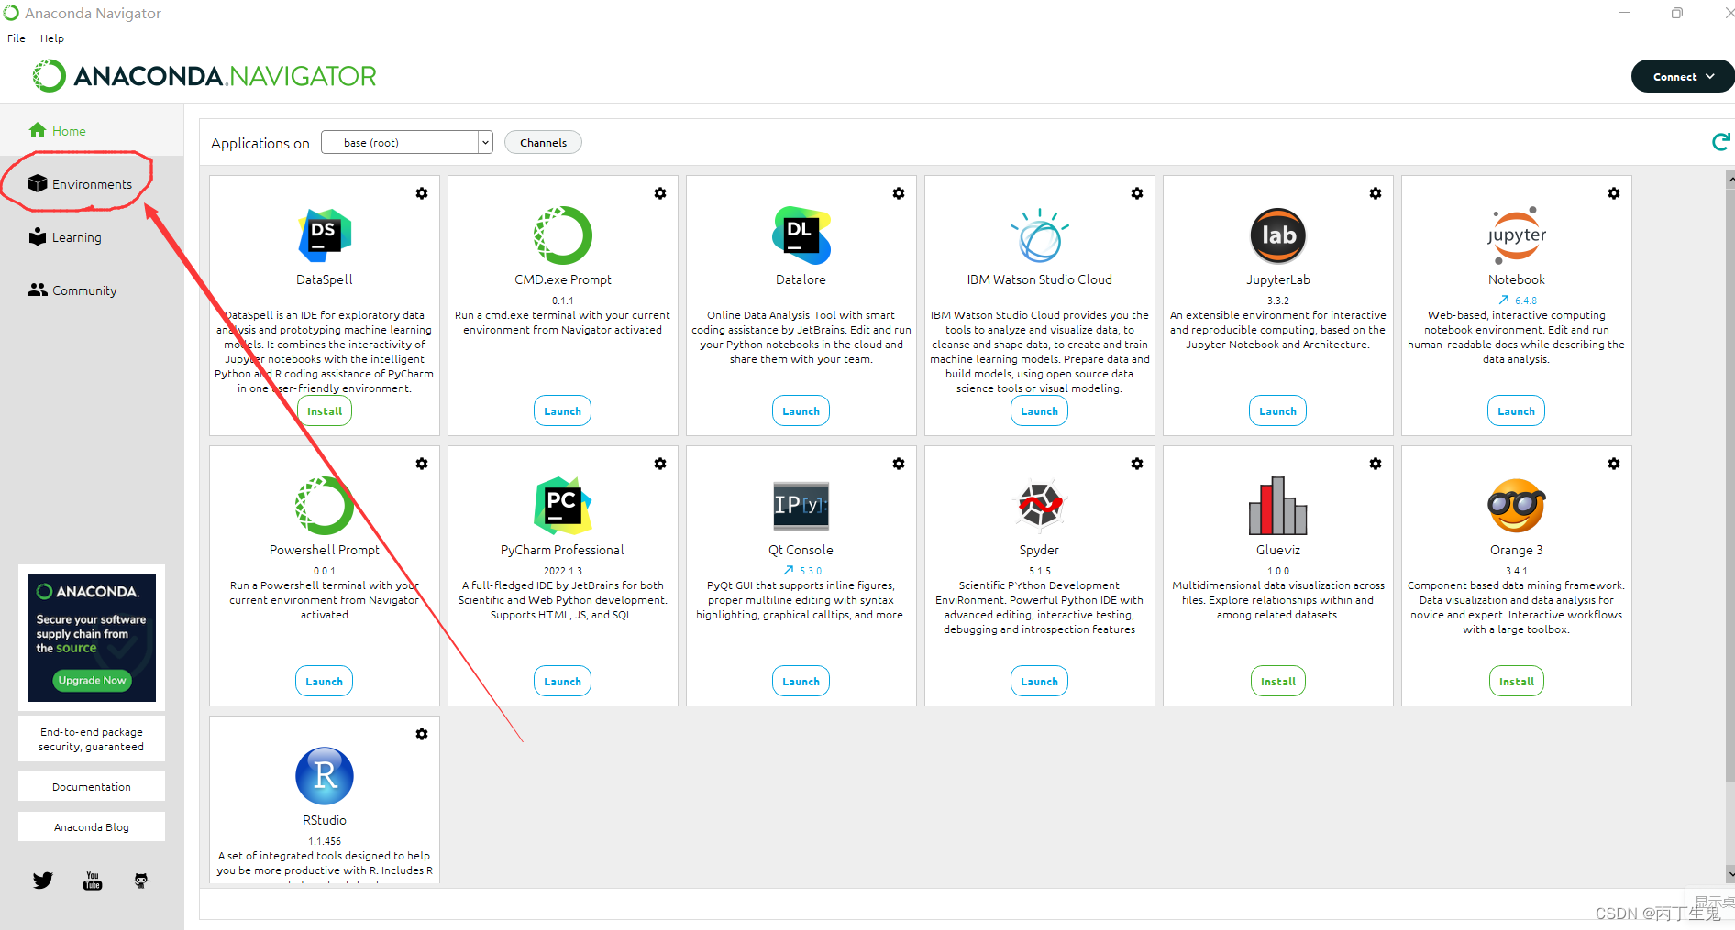The height and width of the screenshot is (930, 1735).
Task: Open settings gear on PyCharm Professional card
Action: pyautogui.click(x=660, y=464)
